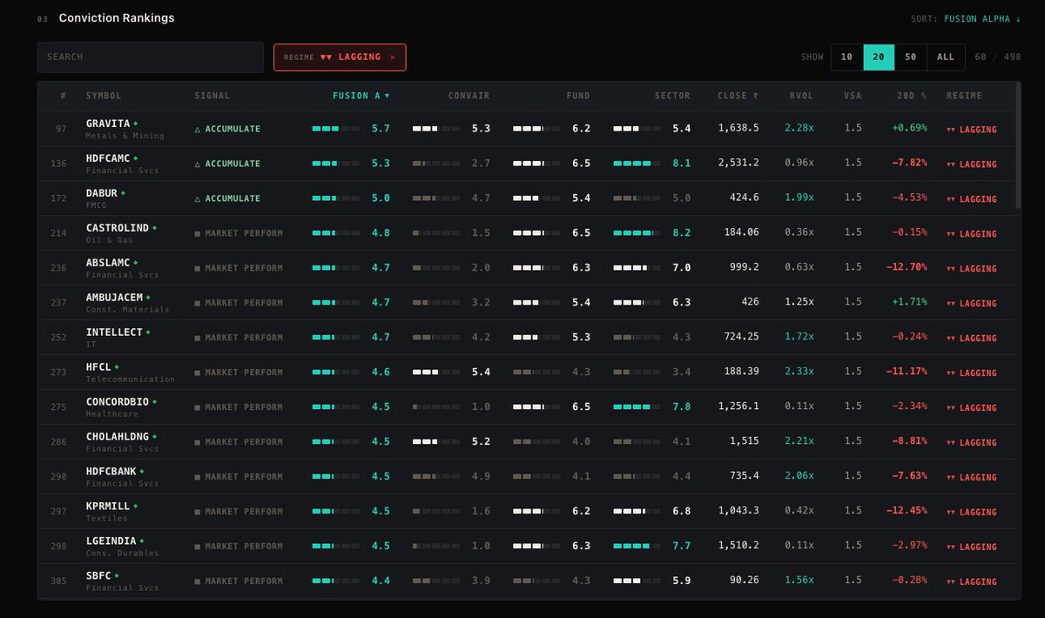Click CASTROLIND's Fund score bar
Image resolution: width=1045 pixels, height=618 pixels.
pos(536,233)
